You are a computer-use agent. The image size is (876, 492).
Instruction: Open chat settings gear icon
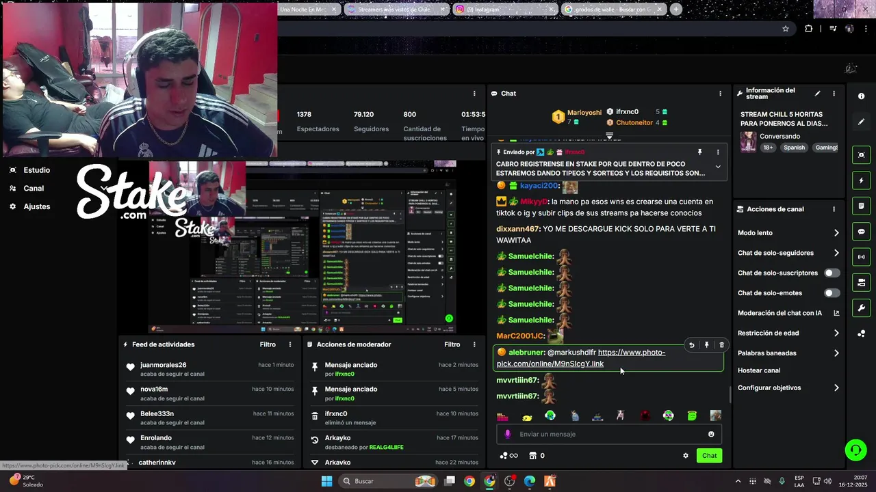coord(685,456)
